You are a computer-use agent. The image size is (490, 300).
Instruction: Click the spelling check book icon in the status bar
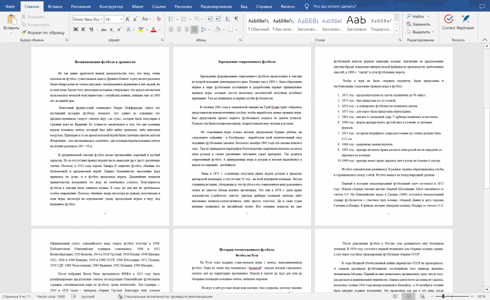point(73,297)
